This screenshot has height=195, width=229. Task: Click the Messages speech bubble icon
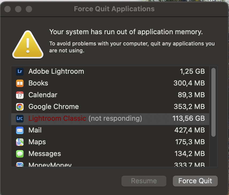coord(20,154)
